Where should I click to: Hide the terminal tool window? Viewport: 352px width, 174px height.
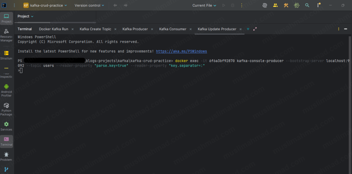(346, 29)
